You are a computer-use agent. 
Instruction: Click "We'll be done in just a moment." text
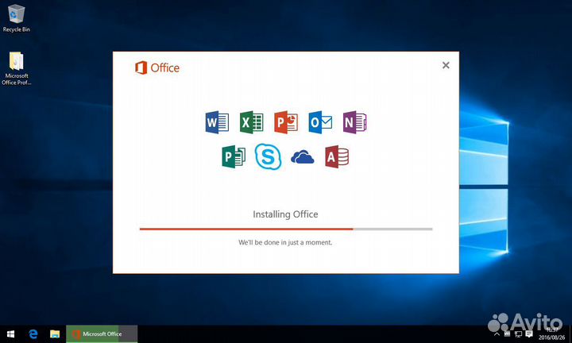pyautogui.click(x=285, y=242)
